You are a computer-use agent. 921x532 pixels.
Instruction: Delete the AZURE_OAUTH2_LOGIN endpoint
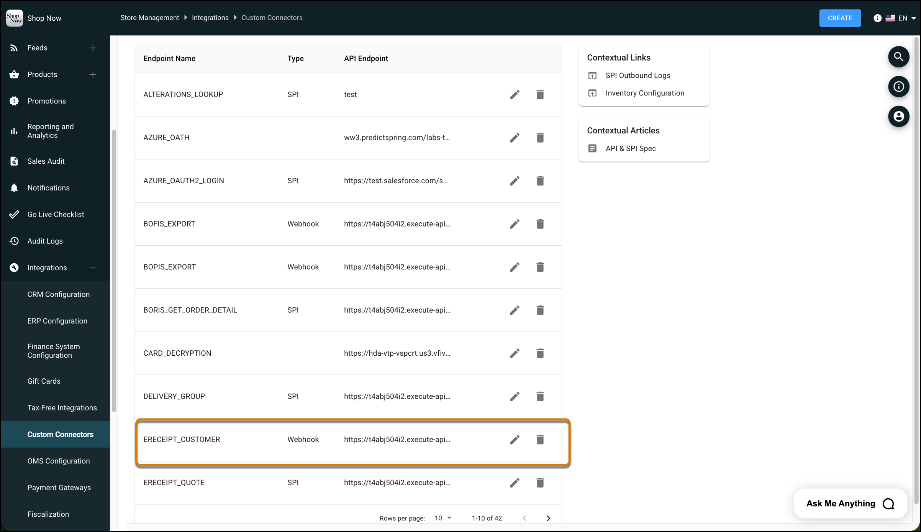coord(540,181)
